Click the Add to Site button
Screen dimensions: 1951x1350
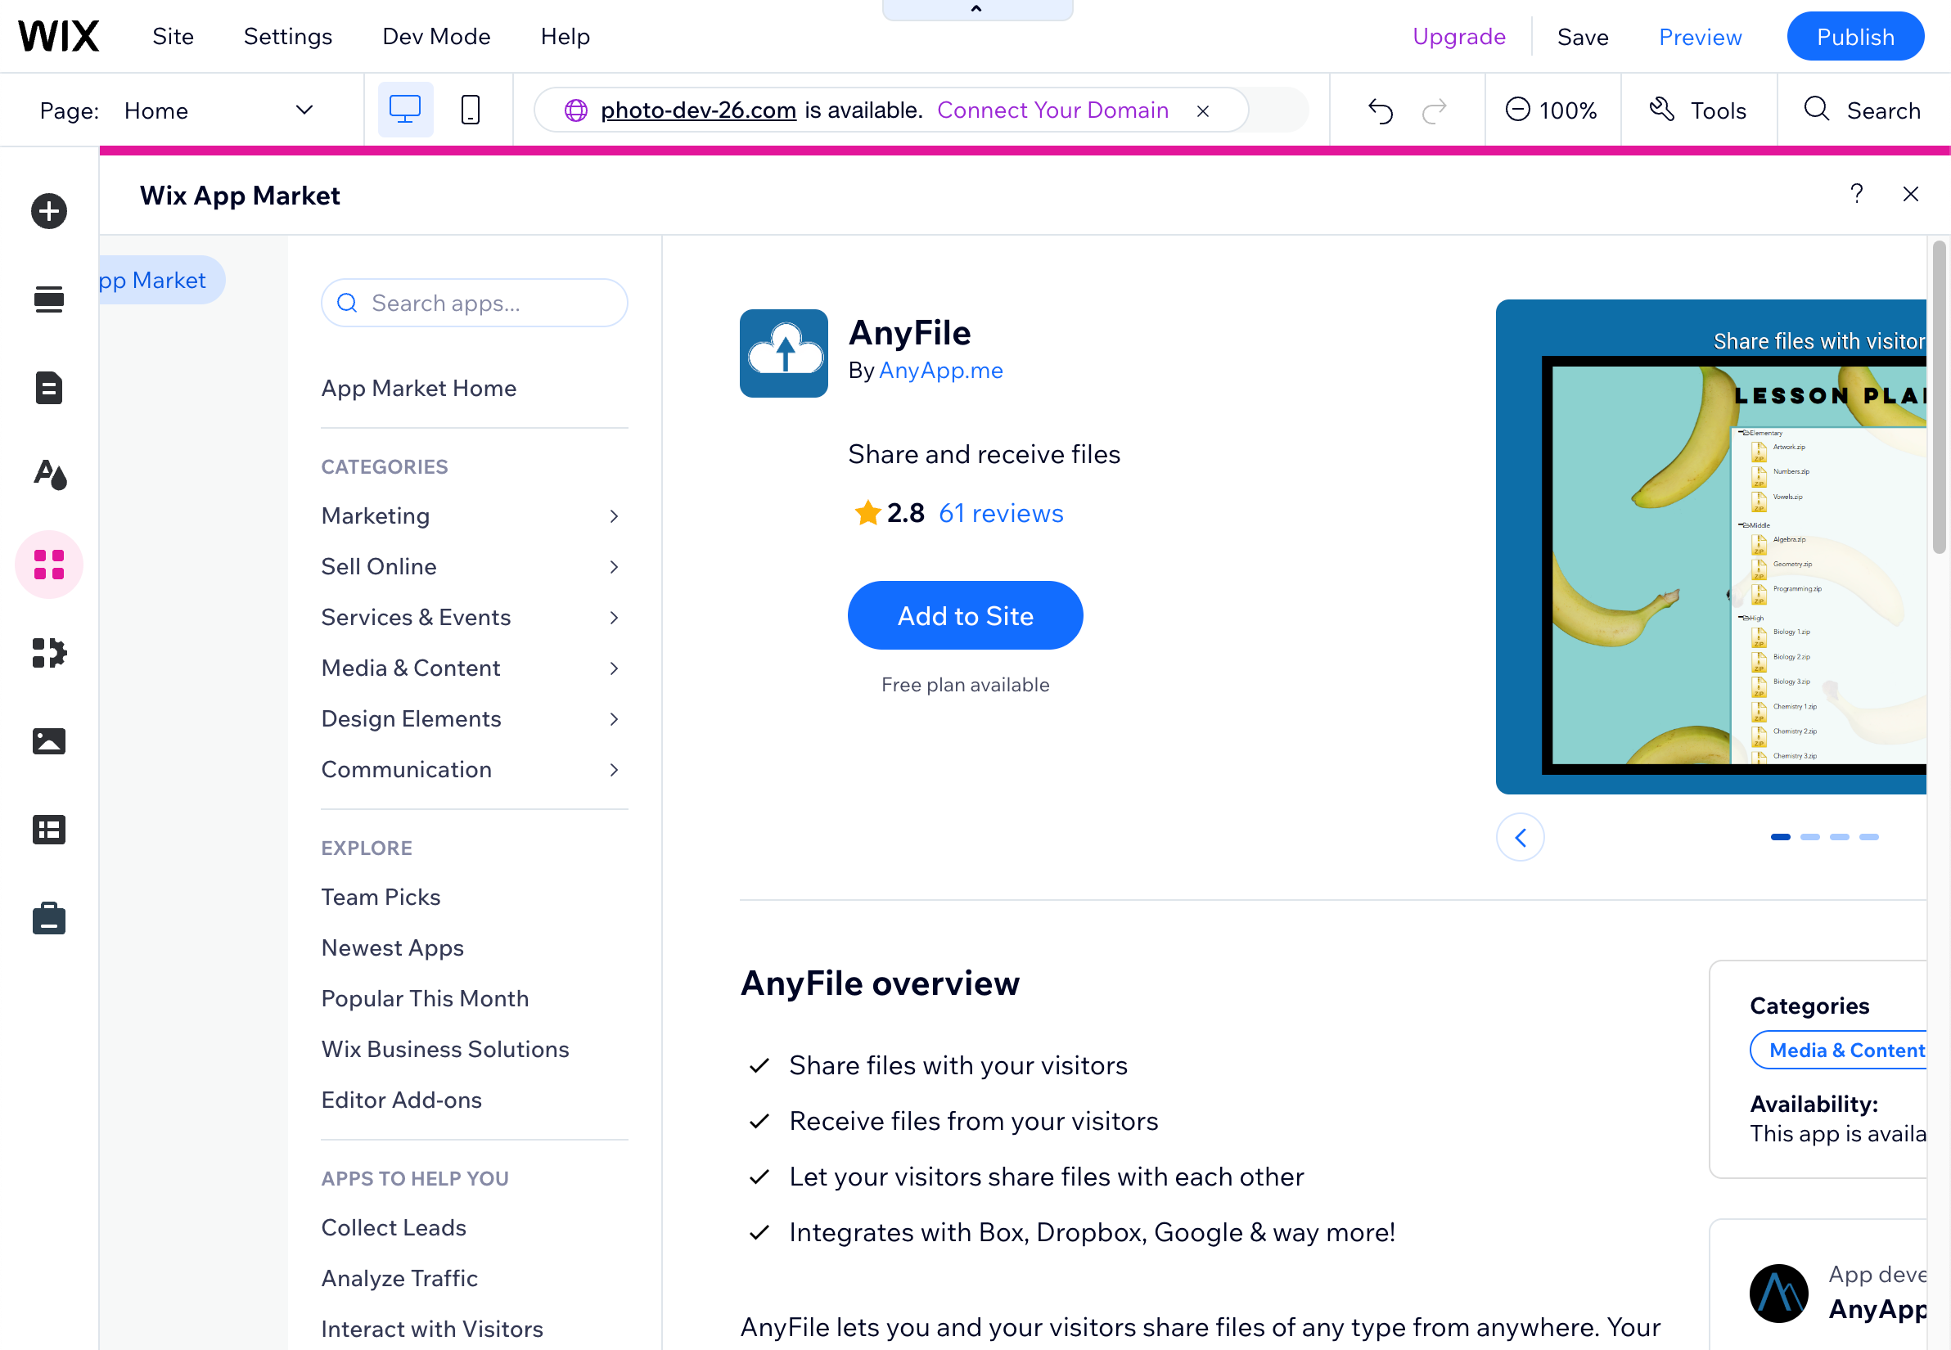coord(965,615)
